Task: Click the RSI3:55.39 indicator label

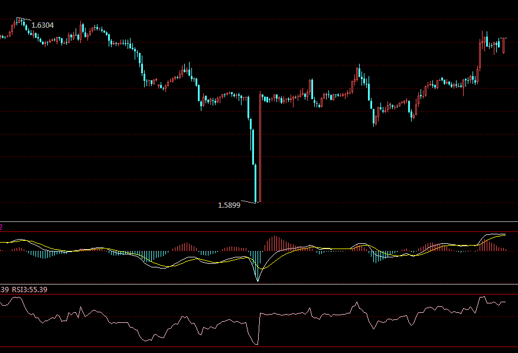Action: [30, 290]
